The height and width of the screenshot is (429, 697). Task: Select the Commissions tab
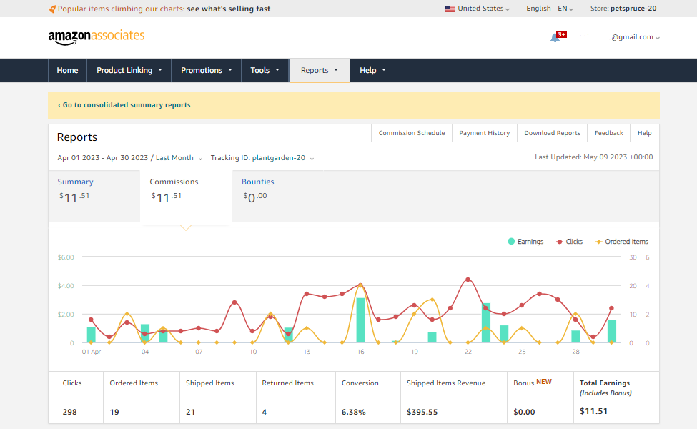coord(186,196)
